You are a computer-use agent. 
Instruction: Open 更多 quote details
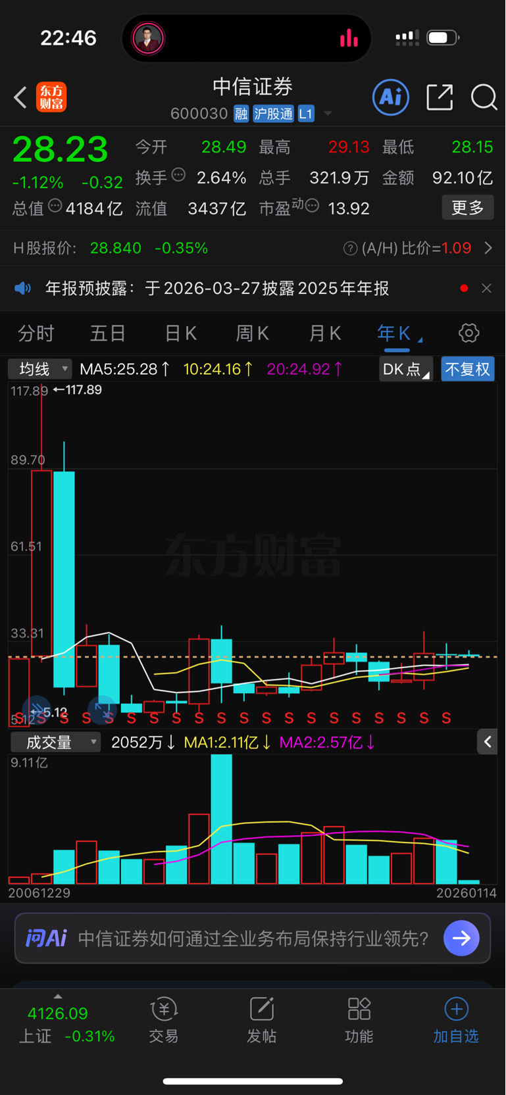click(x=468, y=208)
